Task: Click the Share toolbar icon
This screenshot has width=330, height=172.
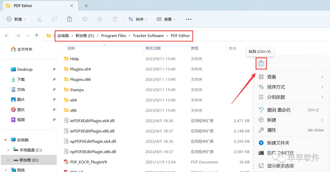Action: (100, 19)
